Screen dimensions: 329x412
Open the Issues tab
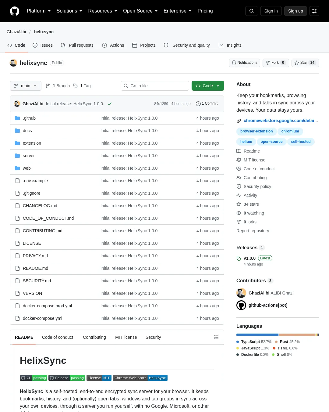(x=43, y=45)
